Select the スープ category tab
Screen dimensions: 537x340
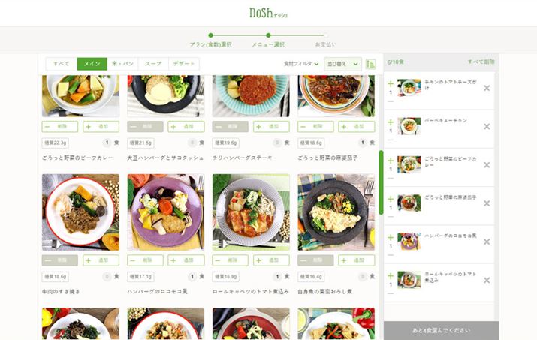pyautogui.click(x=153, y=64)
